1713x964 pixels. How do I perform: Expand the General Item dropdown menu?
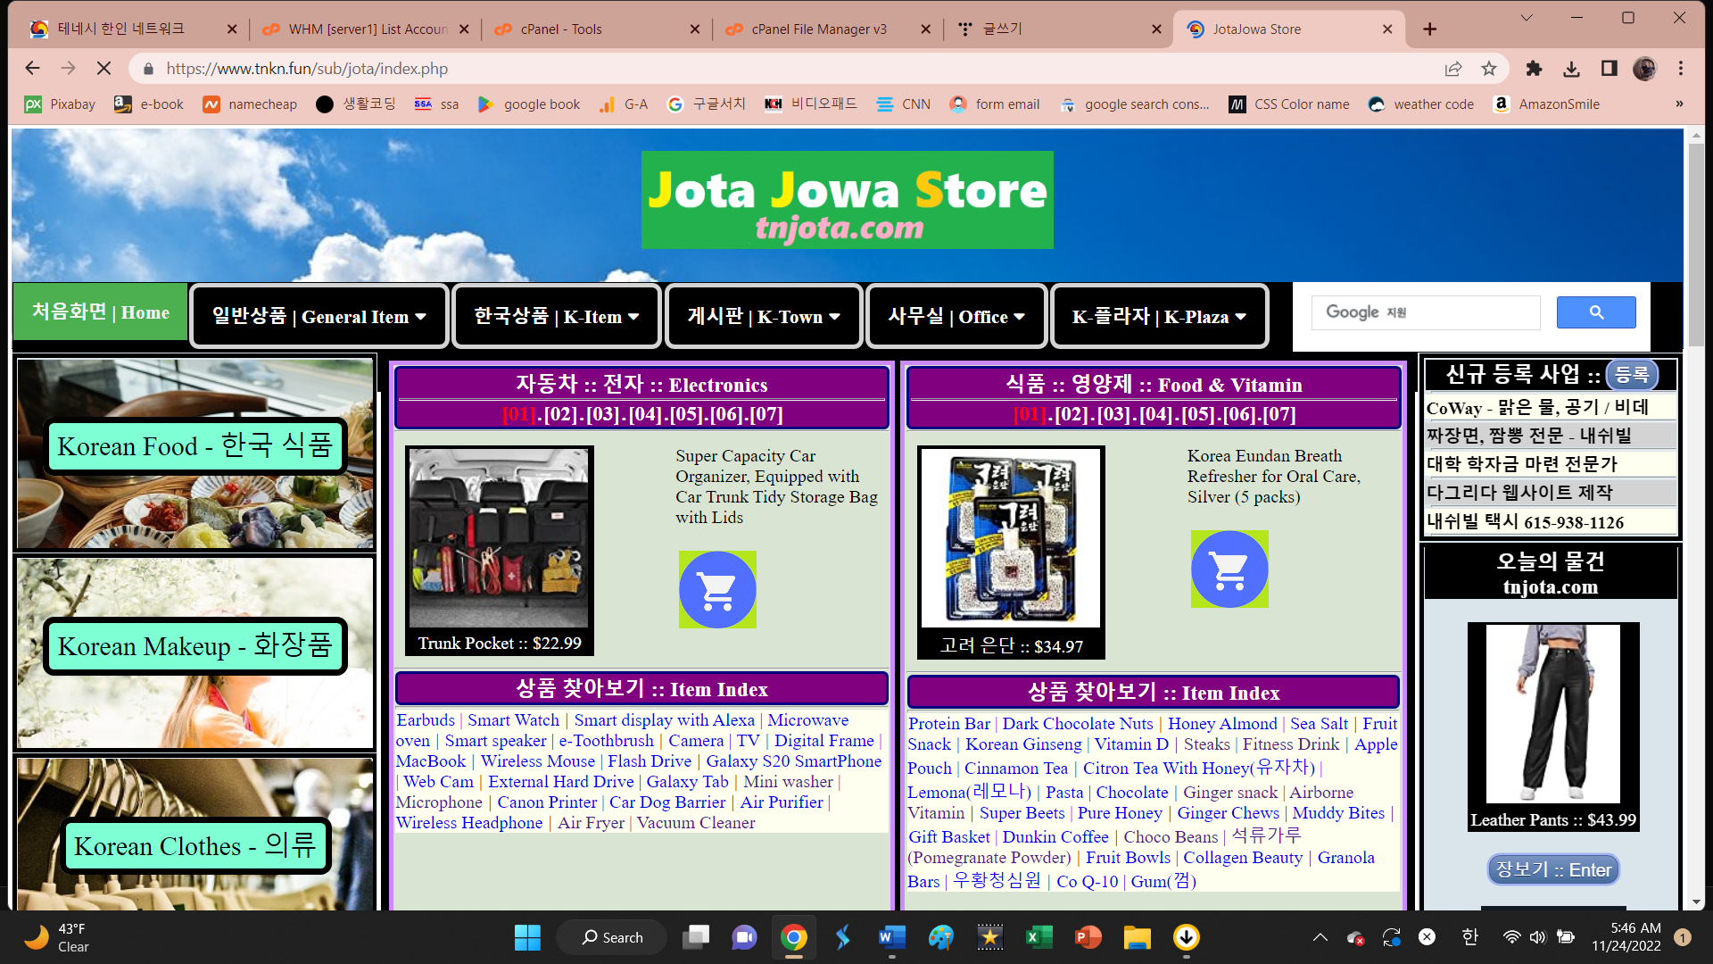319,316
